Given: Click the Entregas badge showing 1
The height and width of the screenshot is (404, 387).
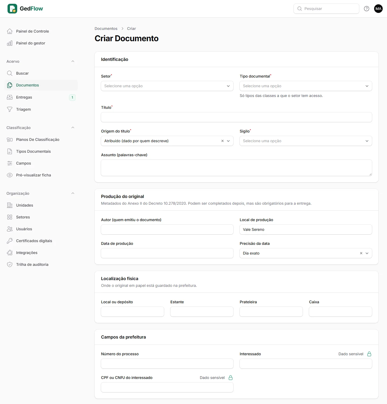Looking at the screenshot, I should point(72,97).
